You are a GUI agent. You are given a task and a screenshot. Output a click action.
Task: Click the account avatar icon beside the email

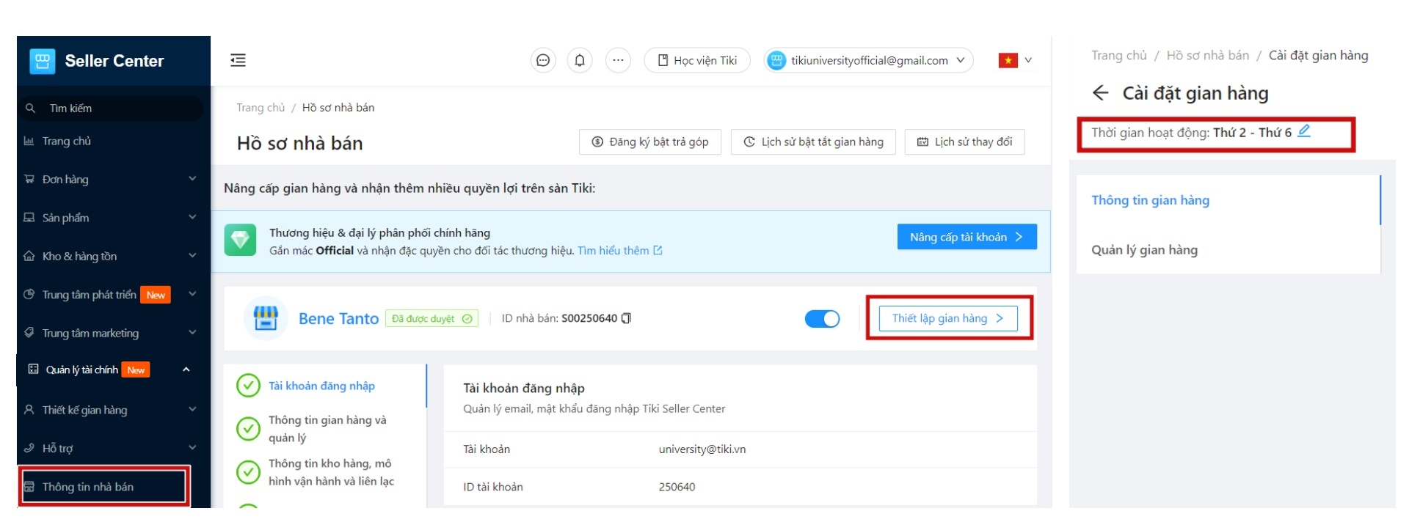tap(776, 60)
